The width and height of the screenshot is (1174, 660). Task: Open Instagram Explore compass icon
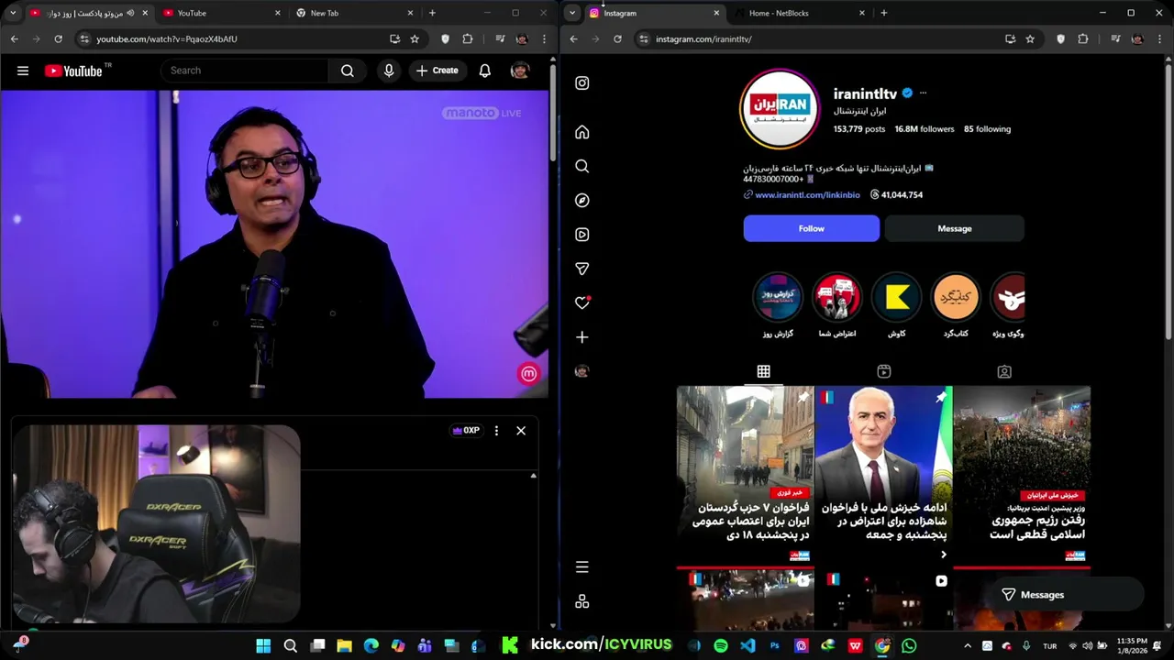[x=581, y=201]
